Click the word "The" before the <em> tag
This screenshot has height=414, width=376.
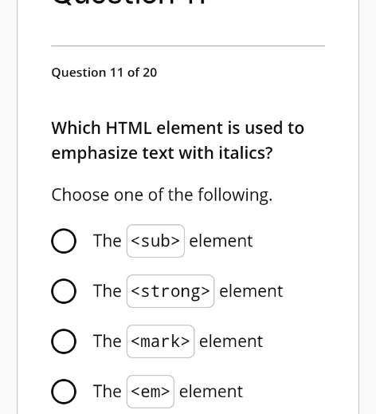tap(108, 392)
